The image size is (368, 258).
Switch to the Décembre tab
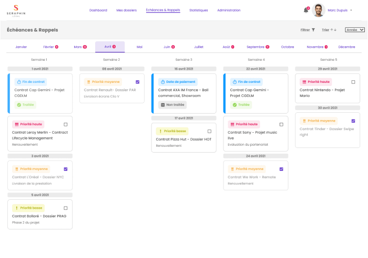click(x=346, y=47)
